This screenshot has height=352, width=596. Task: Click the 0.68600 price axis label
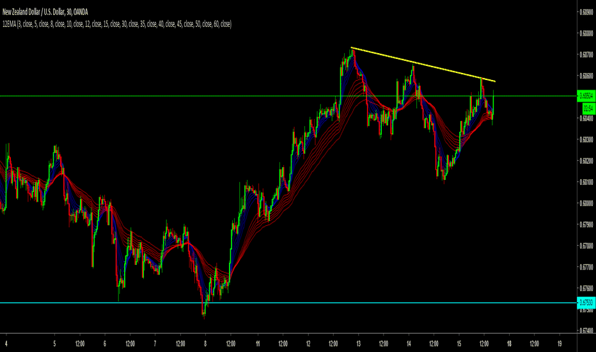point(586,76)
